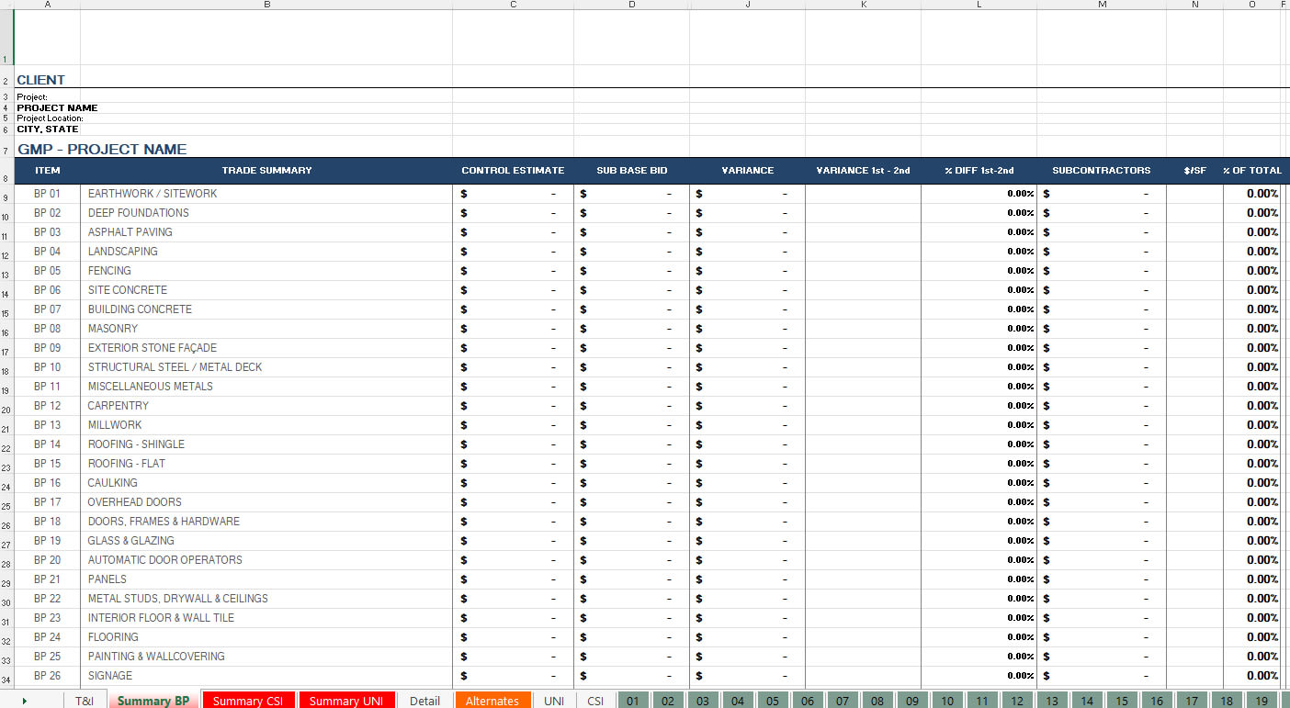Viewport: 1290px width, 708px height.
Task: Open the Detail sheet tab
Action: pyautogui.click(x=424, y=700)
